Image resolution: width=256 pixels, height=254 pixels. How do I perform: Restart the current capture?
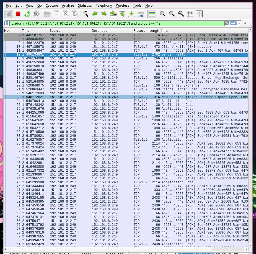click(27, 14)
